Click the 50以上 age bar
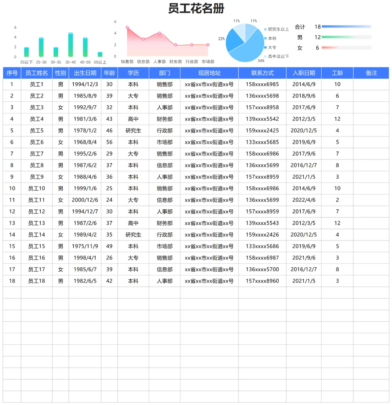392x405 pixels. tap(100, 54)
